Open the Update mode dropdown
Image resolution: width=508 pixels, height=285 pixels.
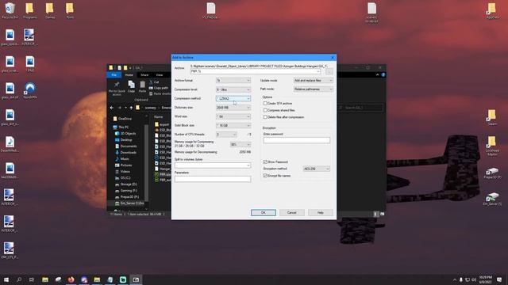click(x=314, y=81)
